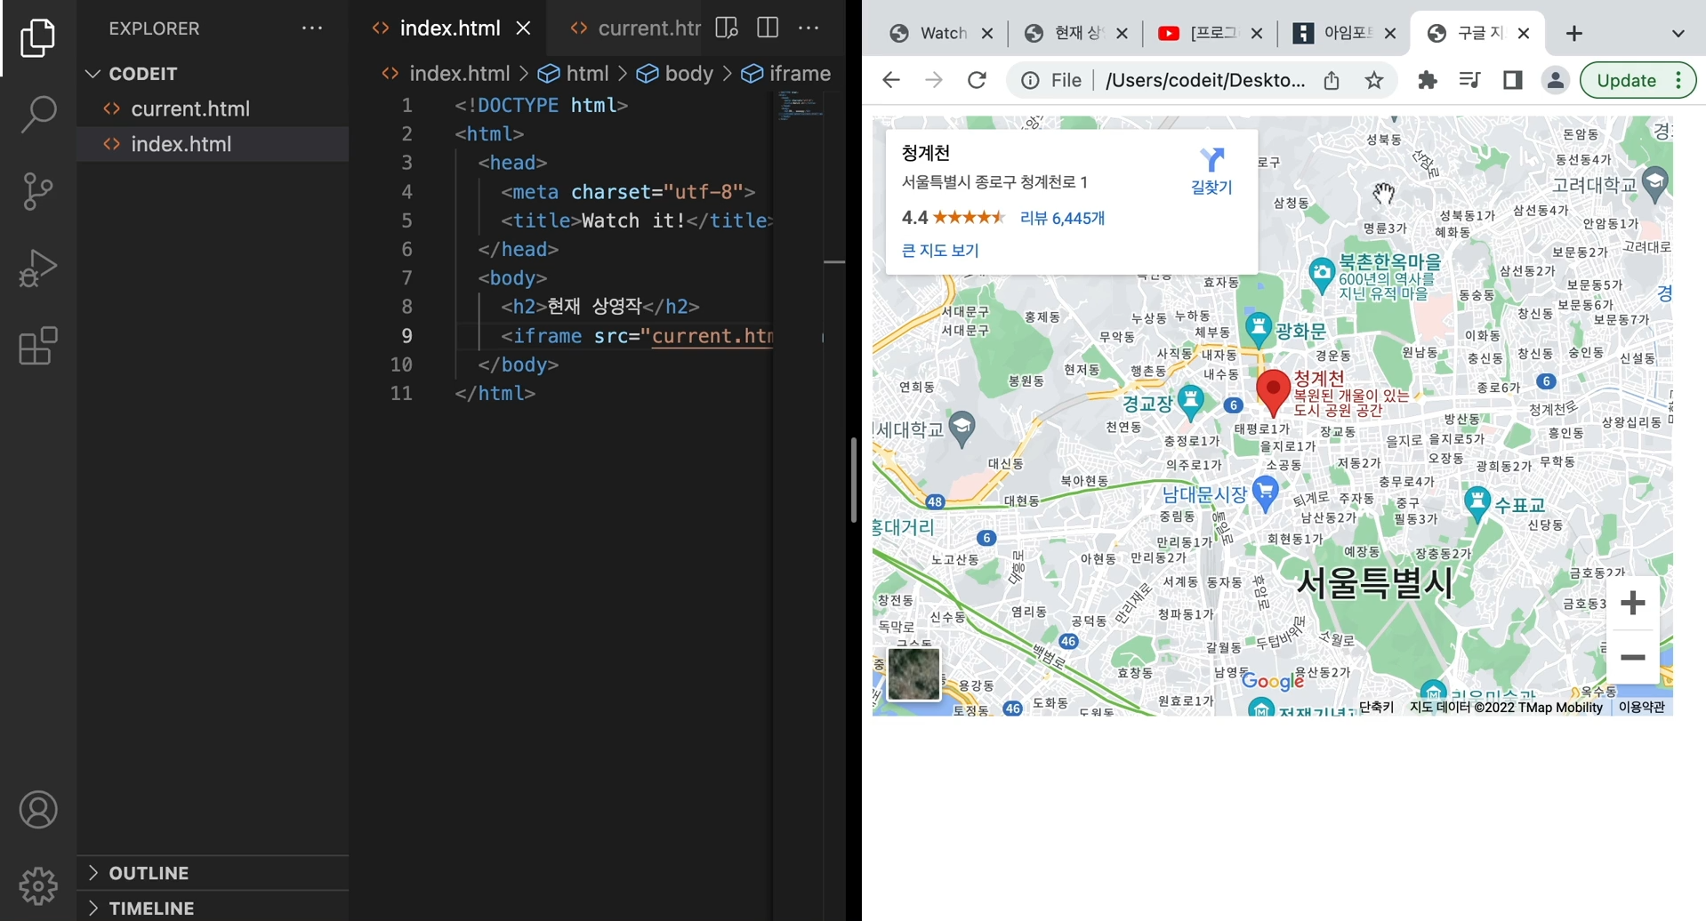The width and height of the screenshot is (1706, 921).
Task: Switch map to satellite view thumbnail
Action: pyautogui.click(x=913, y=674)
